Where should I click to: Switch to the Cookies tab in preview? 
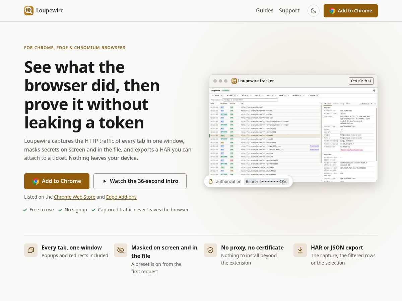tap(335, 104)
